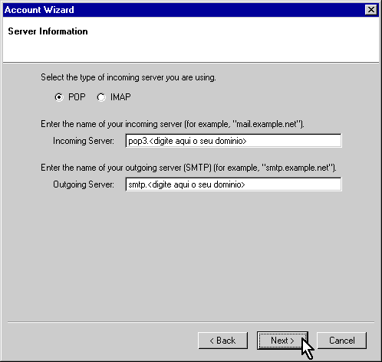Click the POP label text
The image size is (382, 362).
tap(77, 97)
